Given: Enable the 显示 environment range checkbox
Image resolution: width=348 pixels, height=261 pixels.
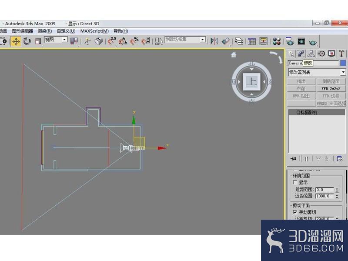Looking at the screenshot, I should point(295,182).
